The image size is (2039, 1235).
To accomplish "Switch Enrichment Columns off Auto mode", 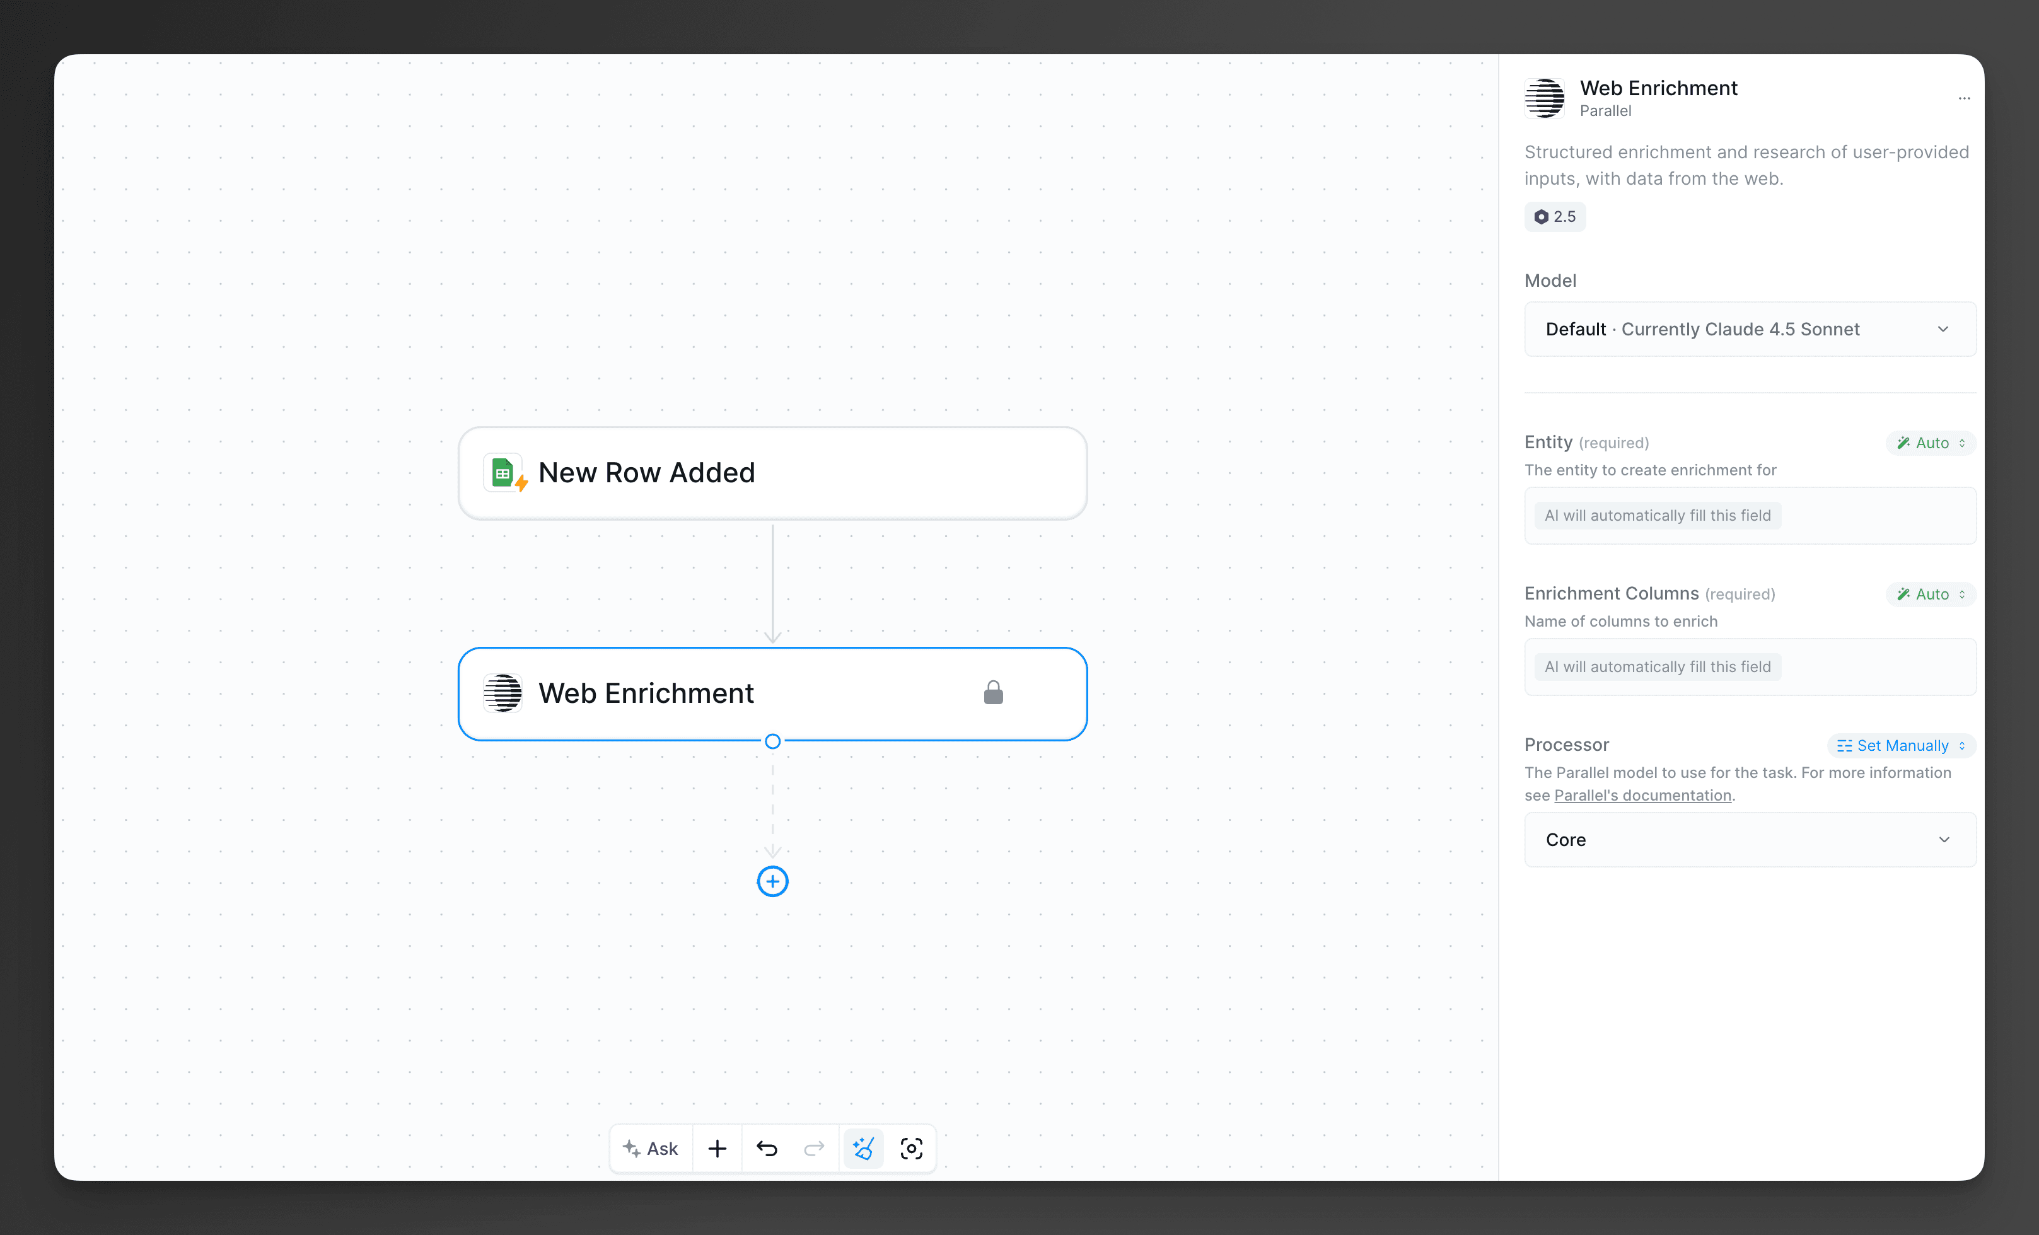I will tap(1930, 594).
